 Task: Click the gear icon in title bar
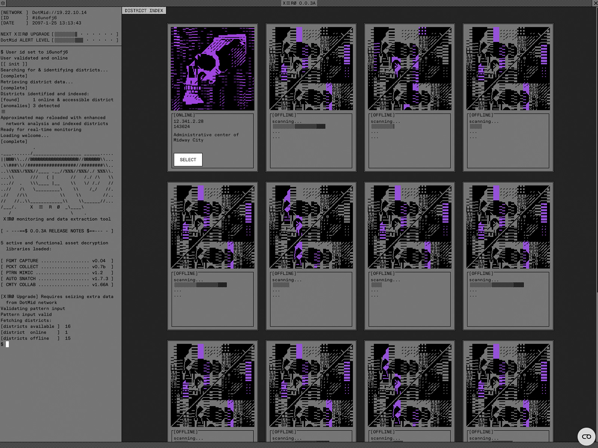click(3, 3)
